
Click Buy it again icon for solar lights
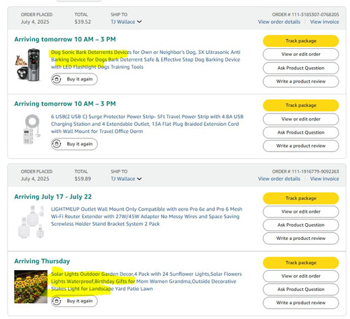(57, 301)
